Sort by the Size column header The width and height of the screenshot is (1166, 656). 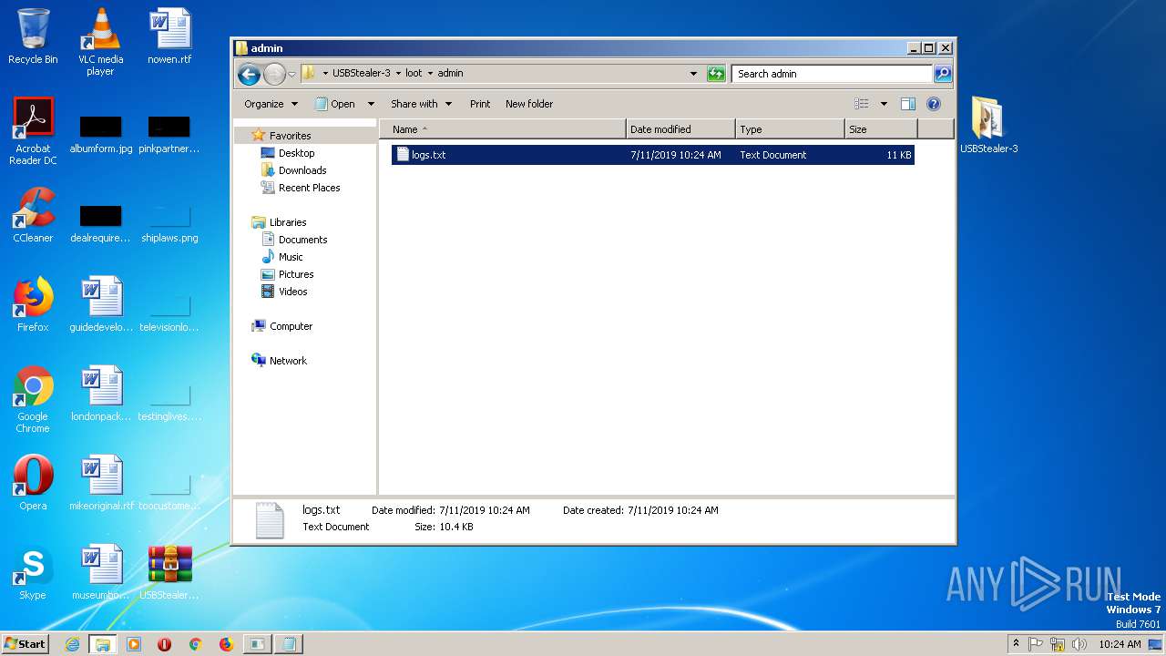click(881, 129)
